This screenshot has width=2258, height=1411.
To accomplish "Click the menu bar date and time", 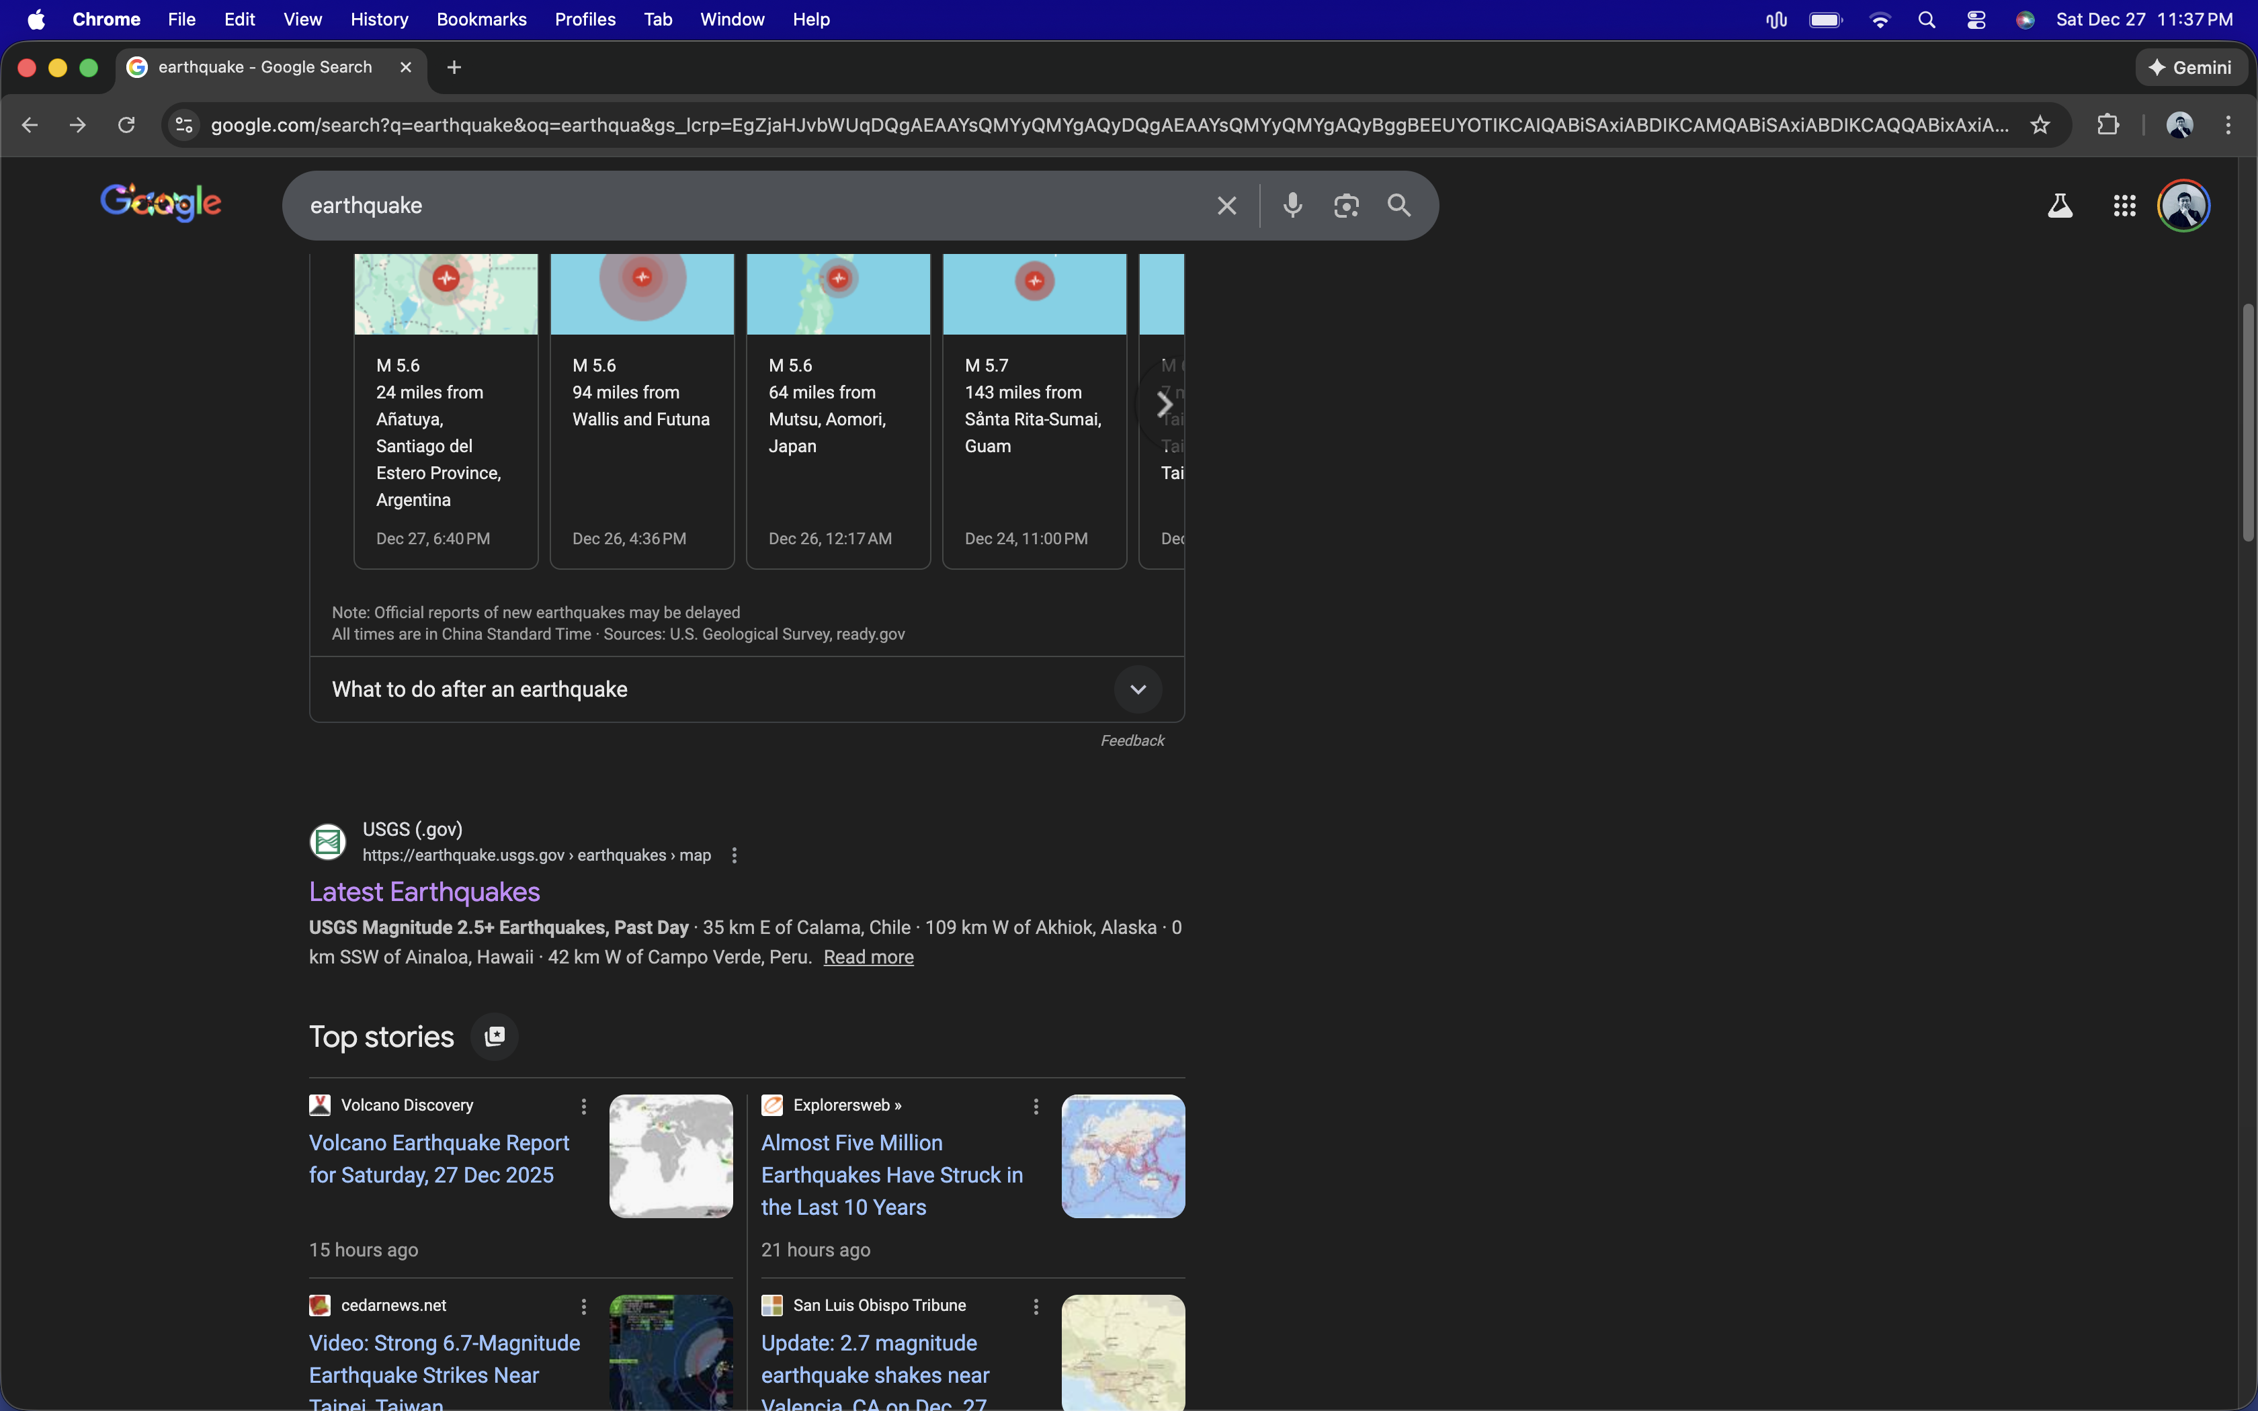I will (x=2144, y=19).
